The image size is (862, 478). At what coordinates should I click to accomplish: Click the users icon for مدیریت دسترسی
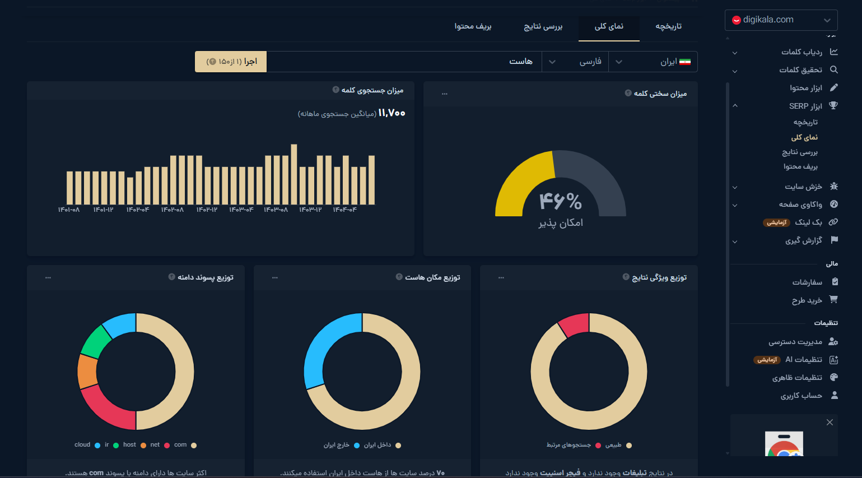[x=833, y=341]
